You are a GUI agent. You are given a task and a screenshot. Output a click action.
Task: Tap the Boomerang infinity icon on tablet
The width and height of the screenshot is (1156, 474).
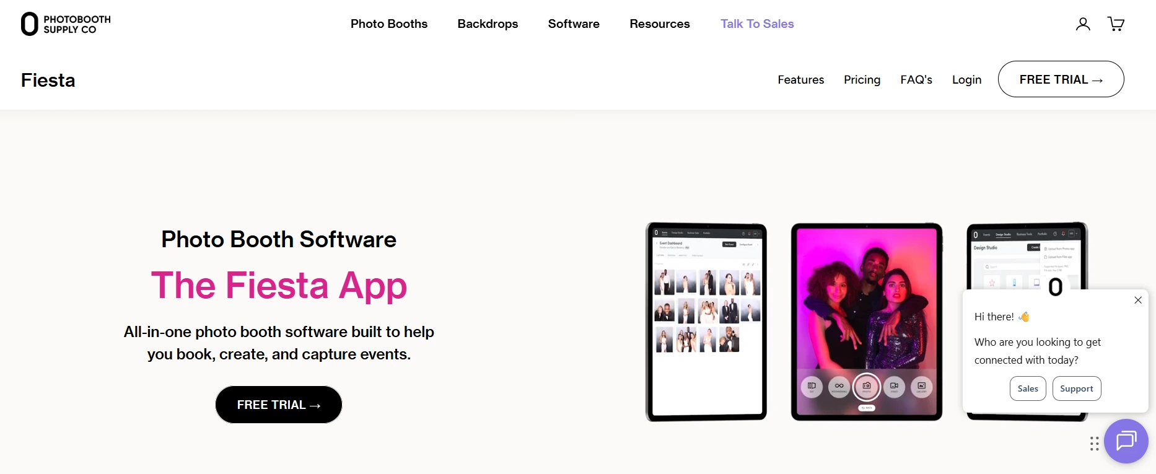click(839, 387)
